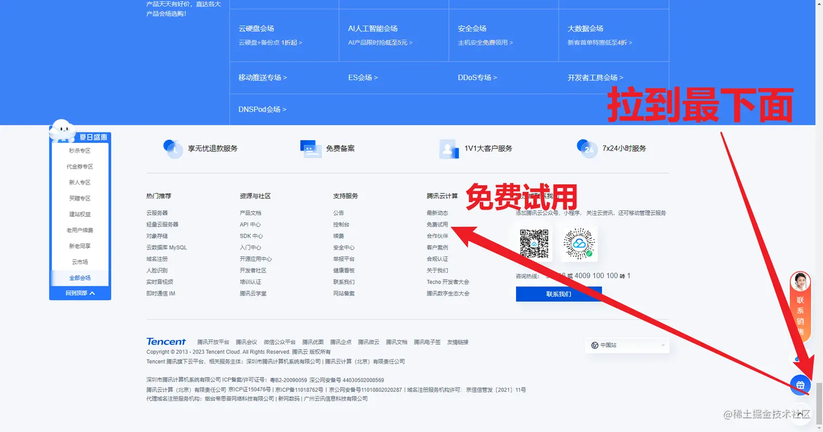823x432 pixels.
Task: Click the 联系销售 floating avatar button
Action: click(x=800, y=306)
